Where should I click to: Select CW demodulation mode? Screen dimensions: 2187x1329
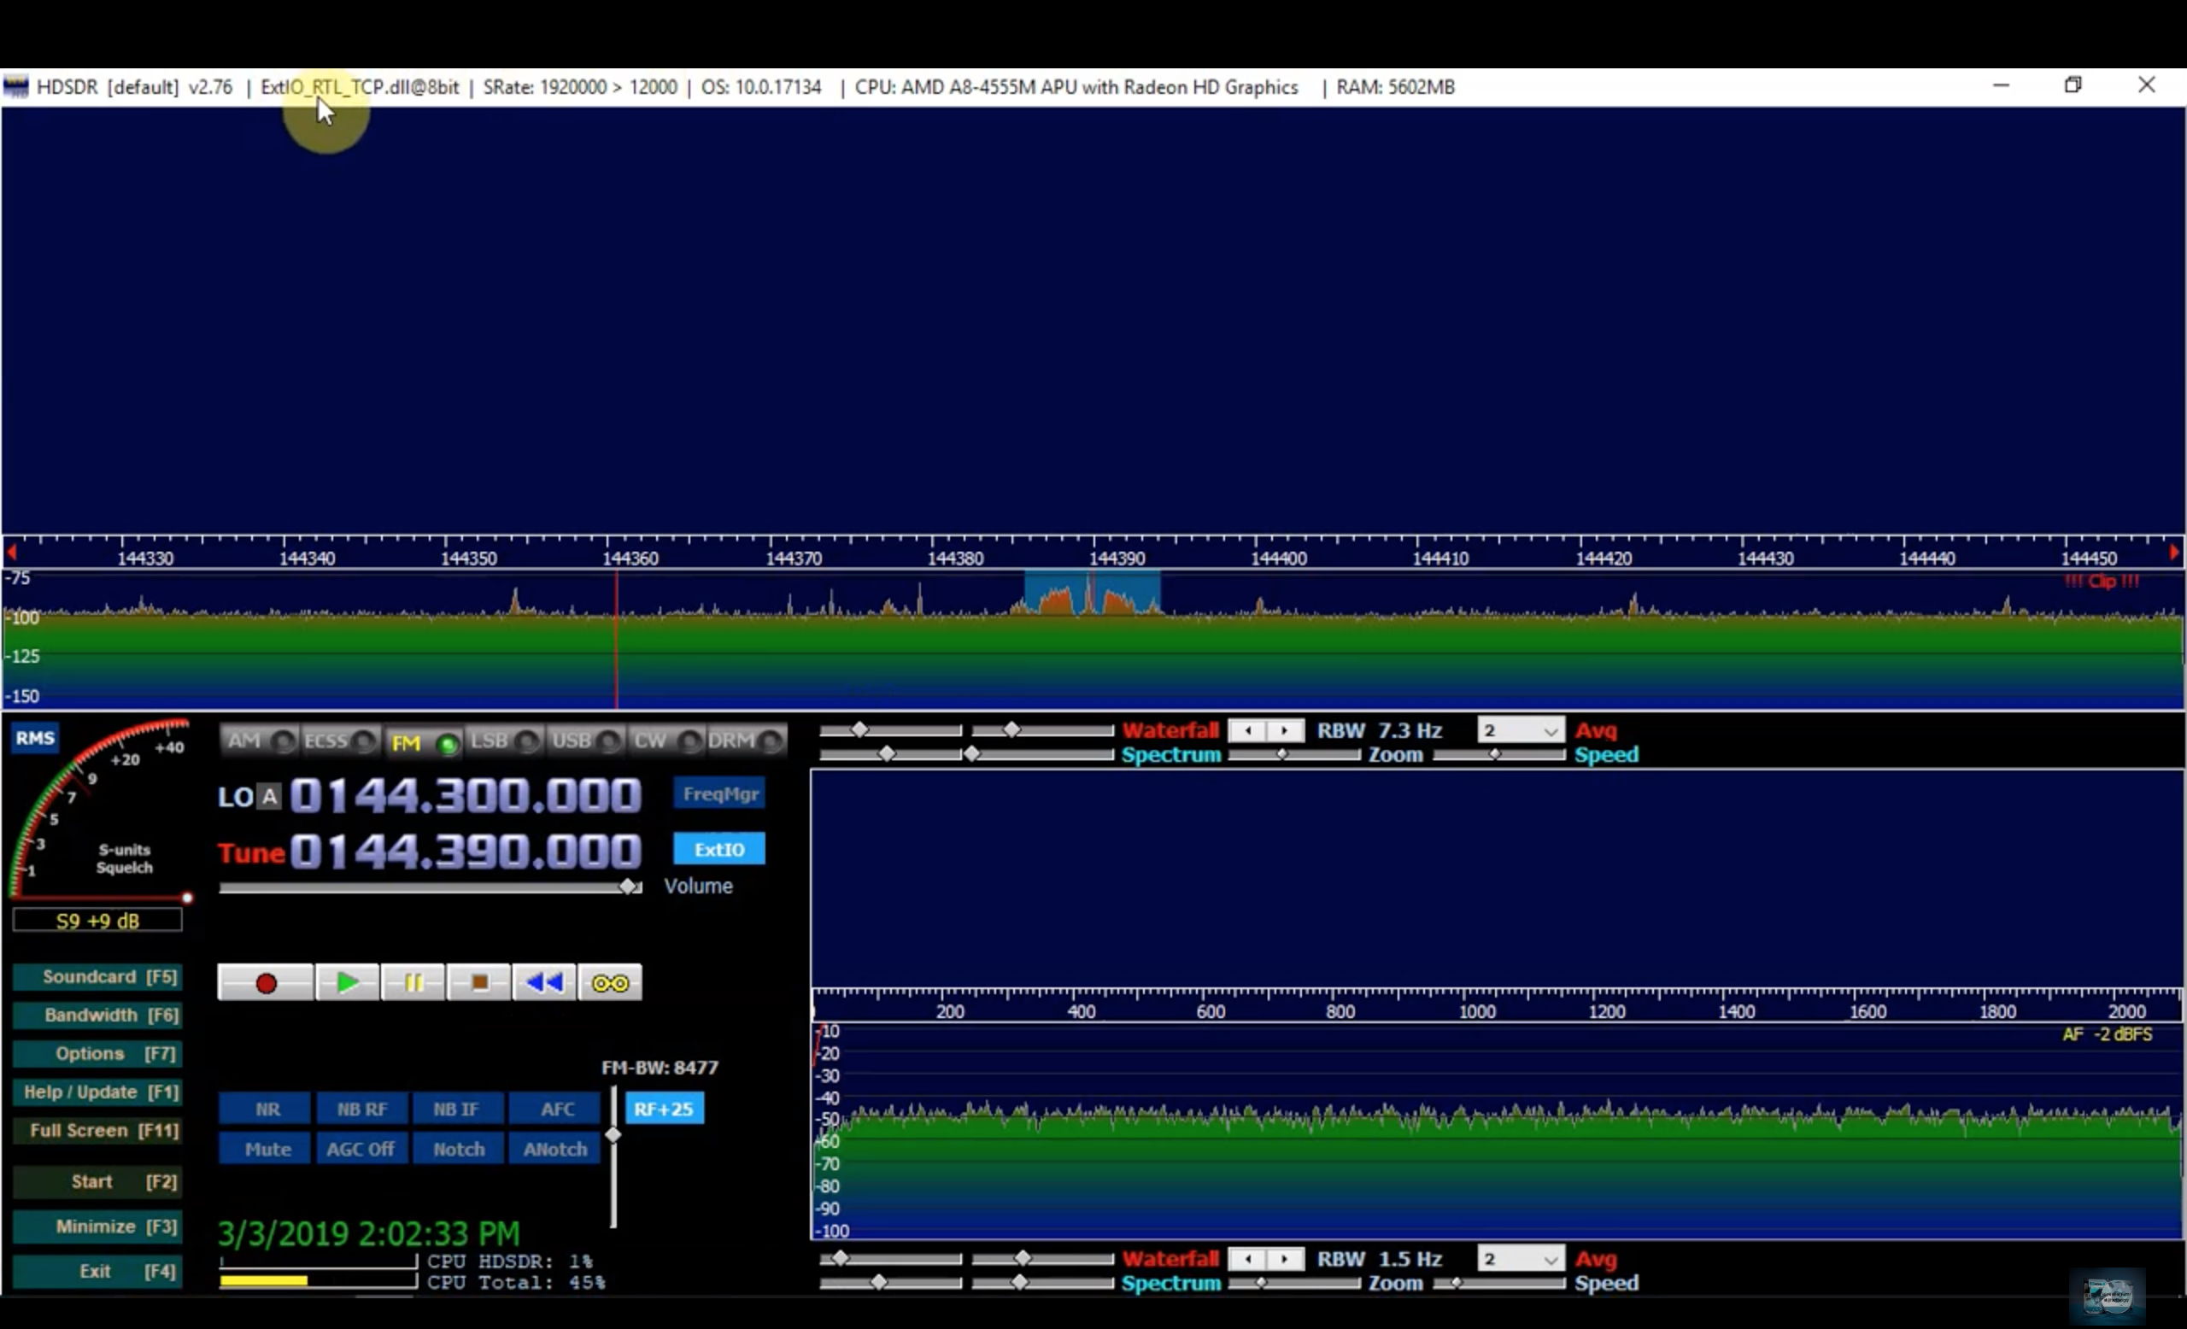(x=665, y=741)
